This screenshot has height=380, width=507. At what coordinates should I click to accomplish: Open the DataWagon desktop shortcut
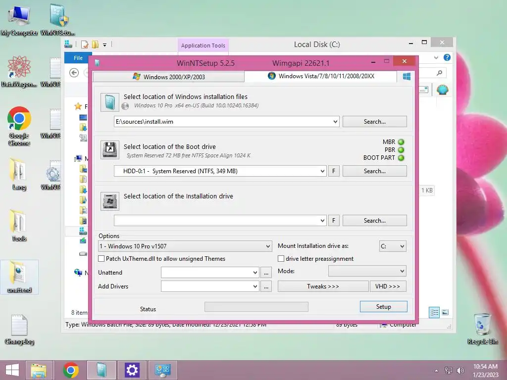click(19, 71)
